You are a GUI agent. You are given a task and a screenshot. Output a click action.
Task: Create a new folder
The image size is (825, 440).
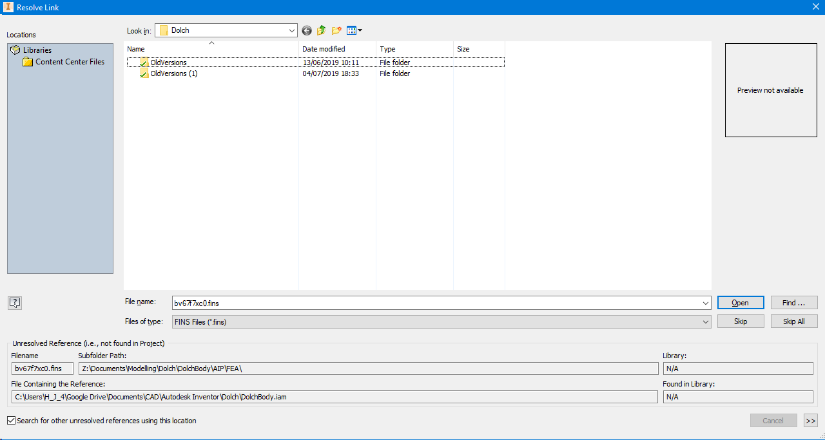click(x=336, y=30)
